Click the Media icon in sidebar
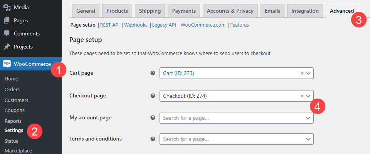 click(7, 7)
